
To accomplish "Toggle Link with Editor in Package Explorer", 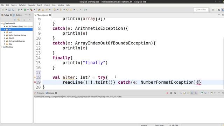I will (x=19, y=20).
